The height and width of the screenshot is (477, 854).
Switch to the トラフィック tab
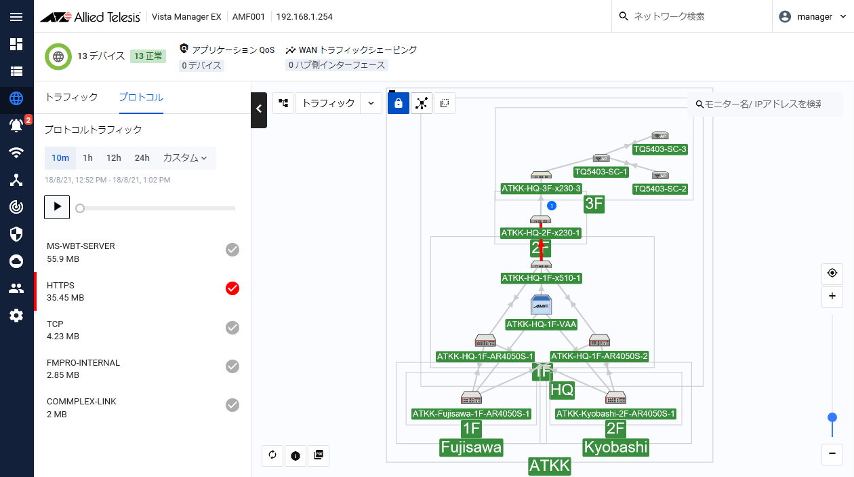pyautogui.click(x=71, y=97)
